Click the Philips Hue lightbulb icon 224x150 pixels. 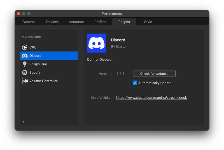tap(25, 64)
